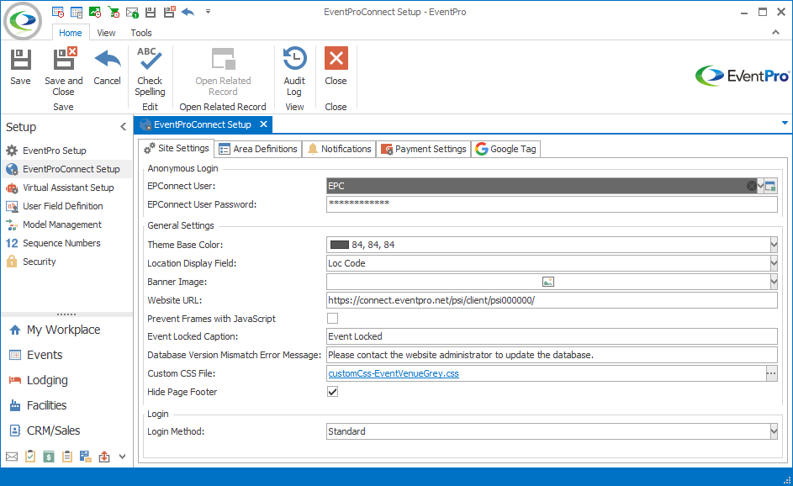Collapse the ribbon with the caret

(x=775, y=32)
